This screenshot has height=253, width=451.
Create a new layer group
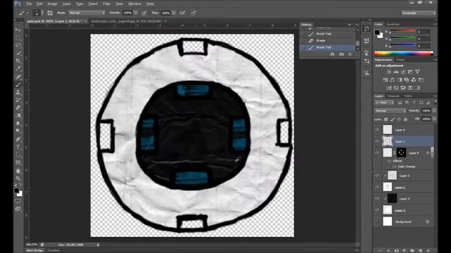412,250
